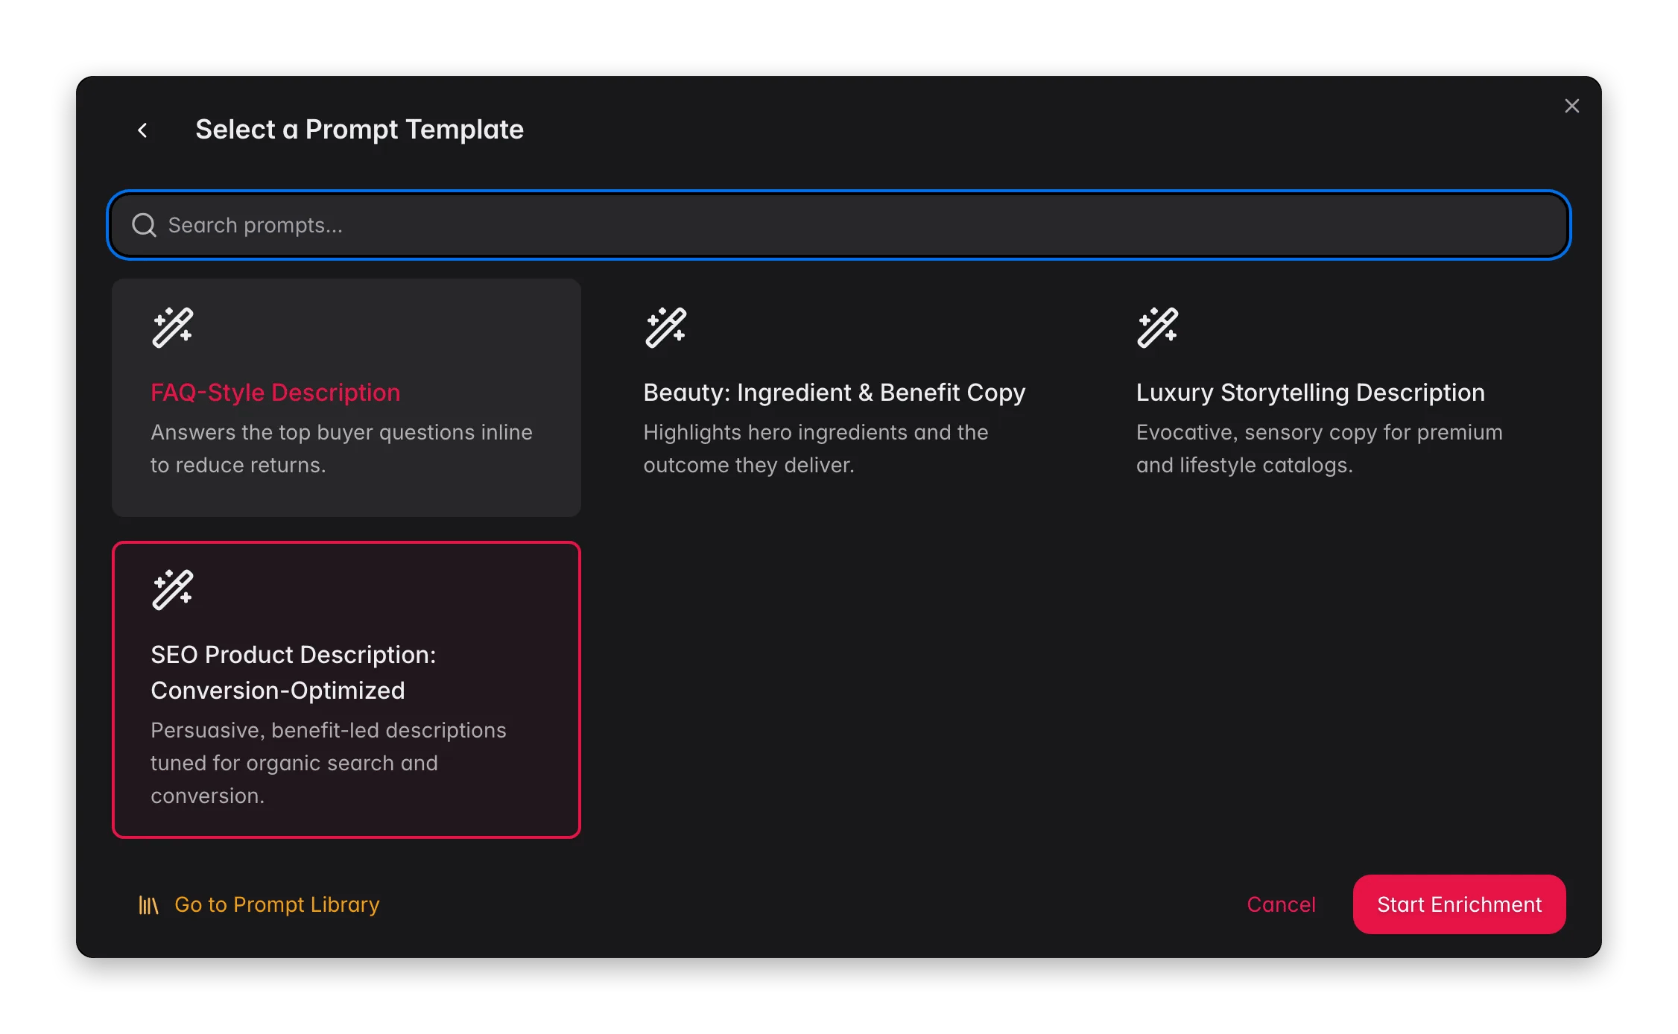
Task: Click 'Evocative, sensory copy' description text
Action: click(1319, 448)
